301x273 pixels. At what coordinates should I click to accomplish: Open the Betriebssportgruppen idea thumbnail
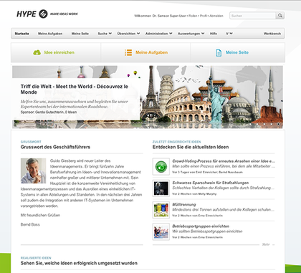161,231
